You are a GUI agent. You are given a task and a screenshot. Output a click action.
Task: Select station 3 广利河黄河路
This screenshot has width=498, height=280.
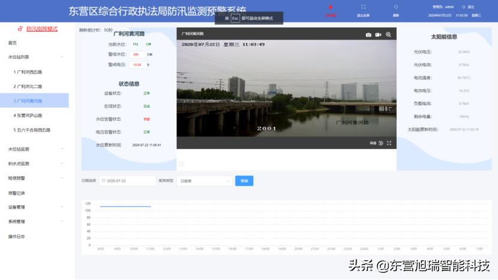[34, 101]
